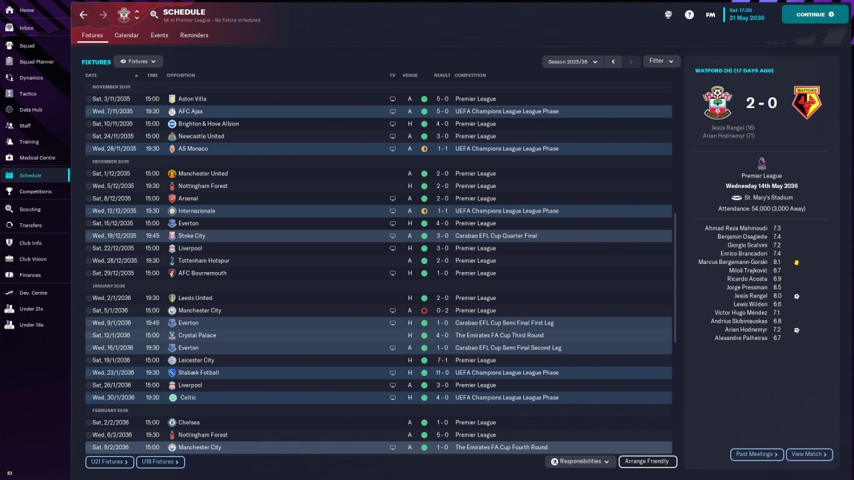Click the Southampton club badge in header
Image resolution: width=854 pixels, height=480 pixels.
point(123,14)
